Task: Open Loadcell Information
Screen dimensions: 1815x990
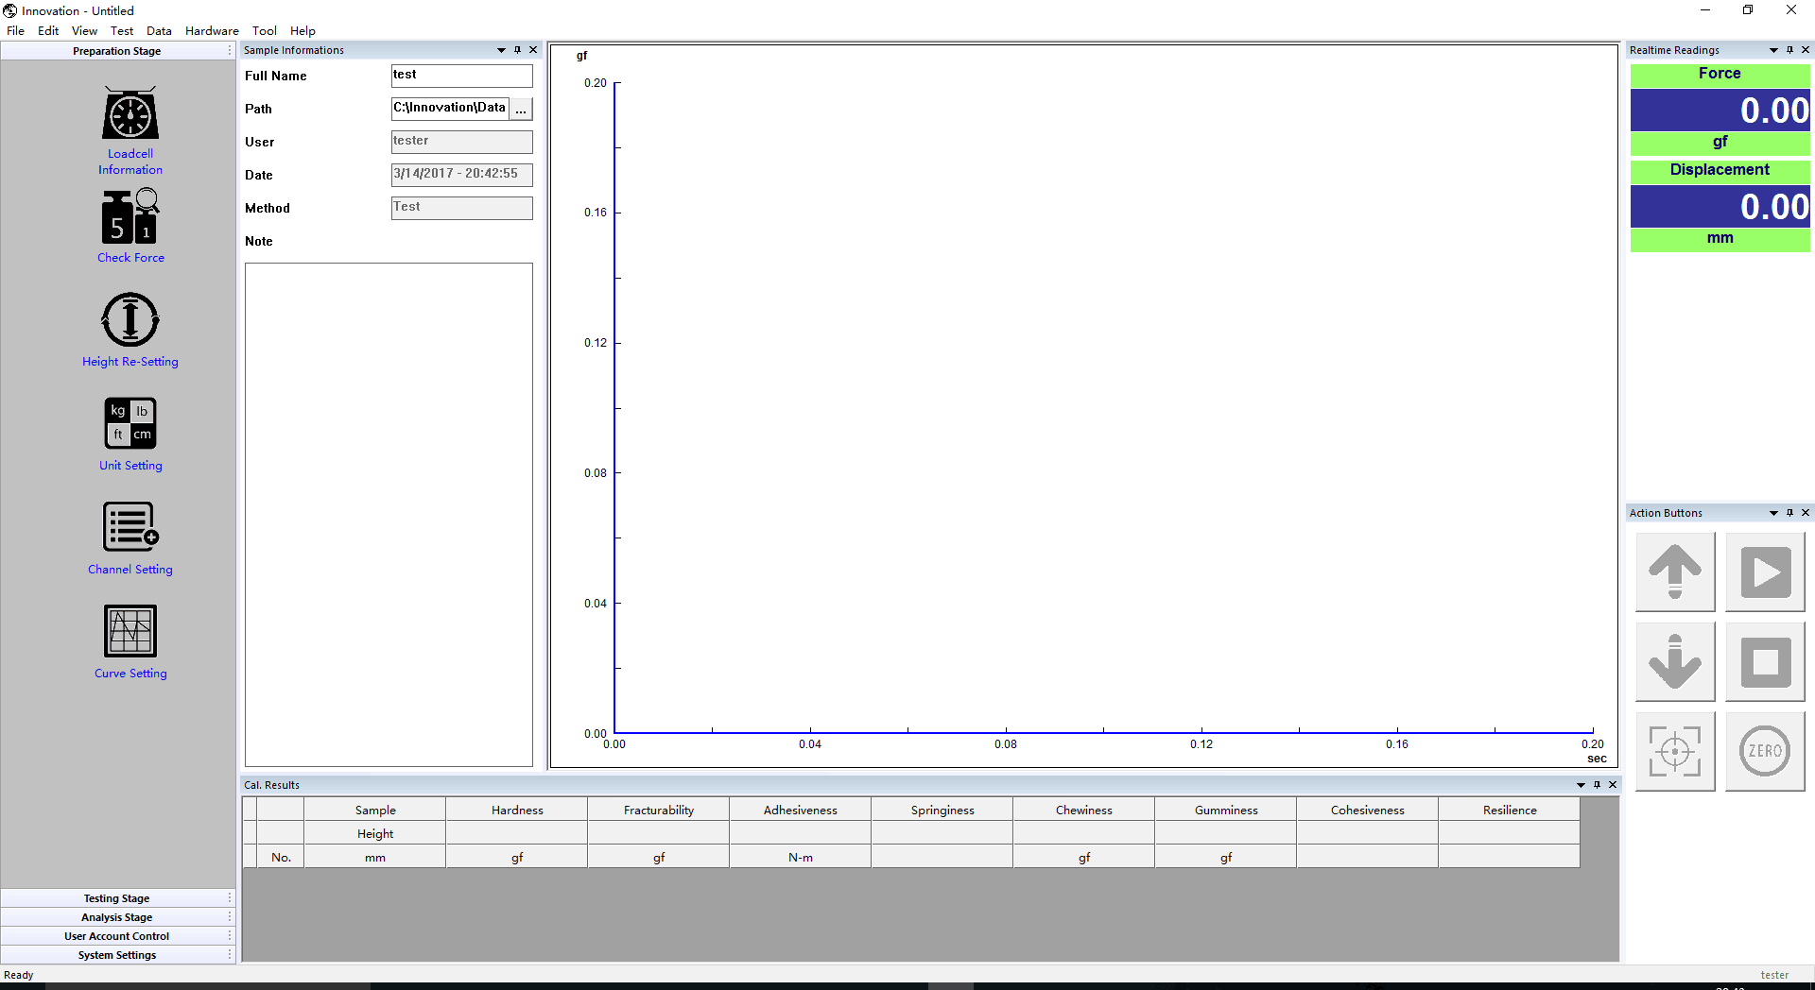Action: click(x=130, y=115)
